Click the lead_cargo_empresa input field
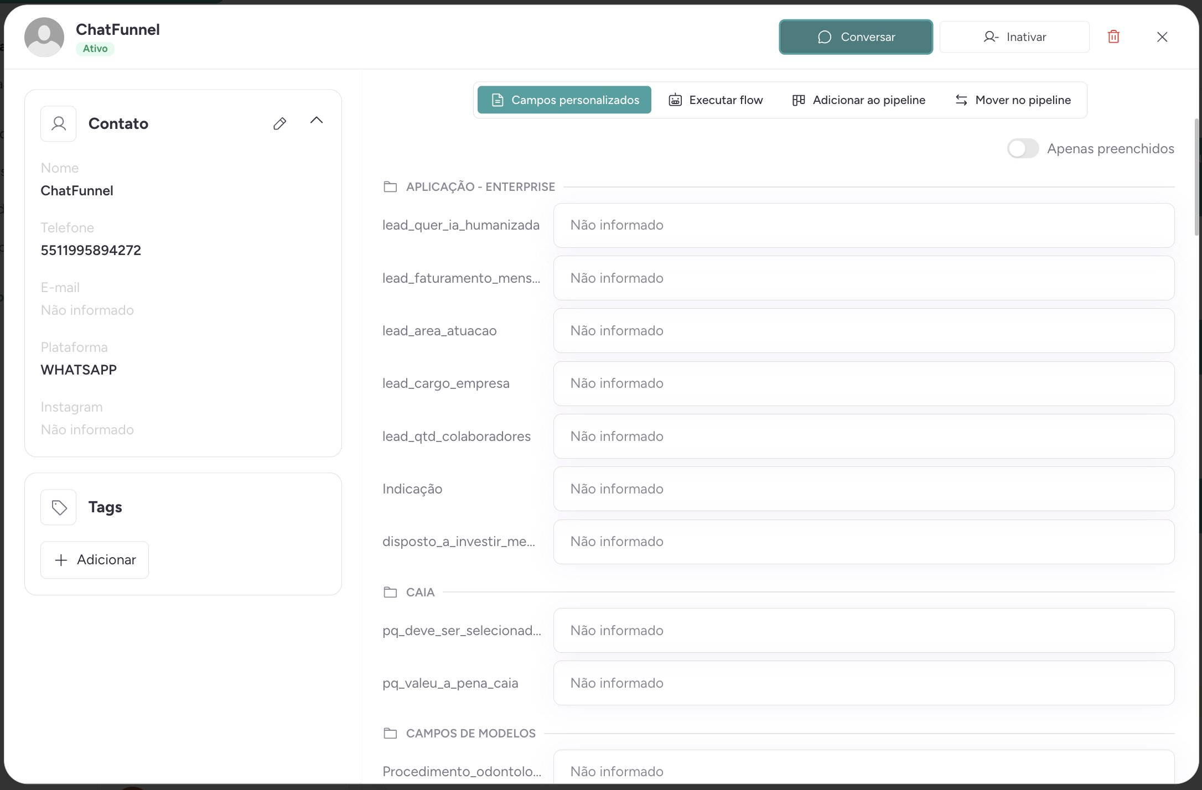Image resolution: width=1202 pixels, height=790 pixels. 864,383
